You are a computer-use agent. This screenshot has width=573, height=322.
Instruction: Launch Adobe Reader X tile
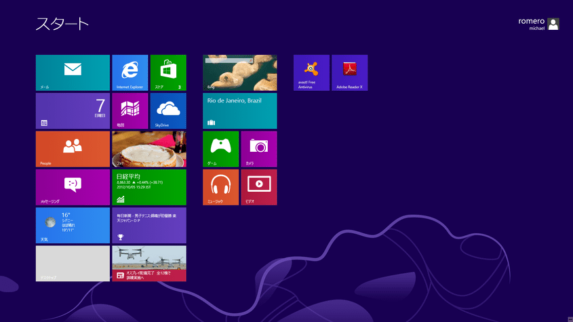[x=350, y=73]
